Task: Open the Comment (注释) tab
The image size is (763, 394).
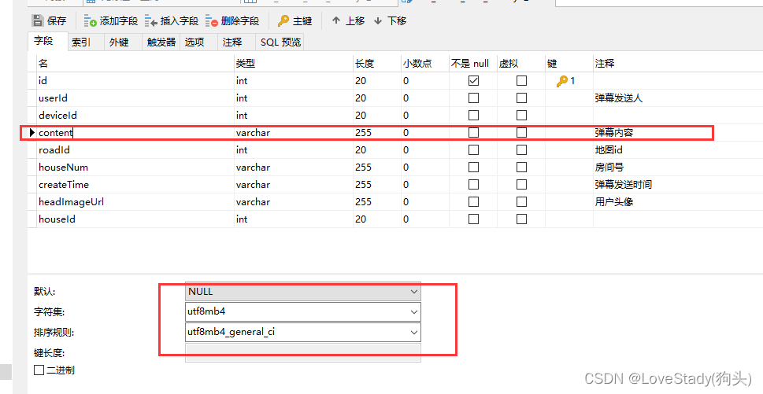Action: pyautogui.click(x=236, y=42)
